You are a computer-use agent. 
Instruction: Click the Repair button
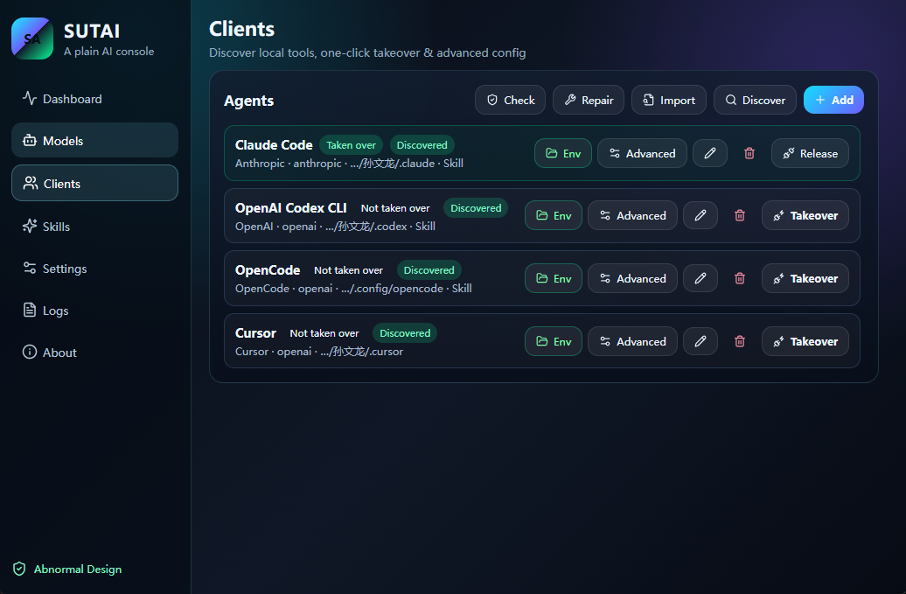point(589,100)
